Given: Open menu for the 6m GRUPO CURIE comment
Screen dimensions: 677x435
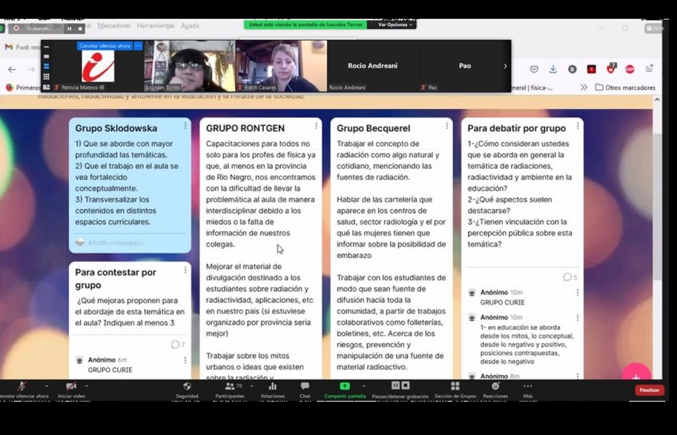Looking at the screenshot, I should [x=185, y=360].
